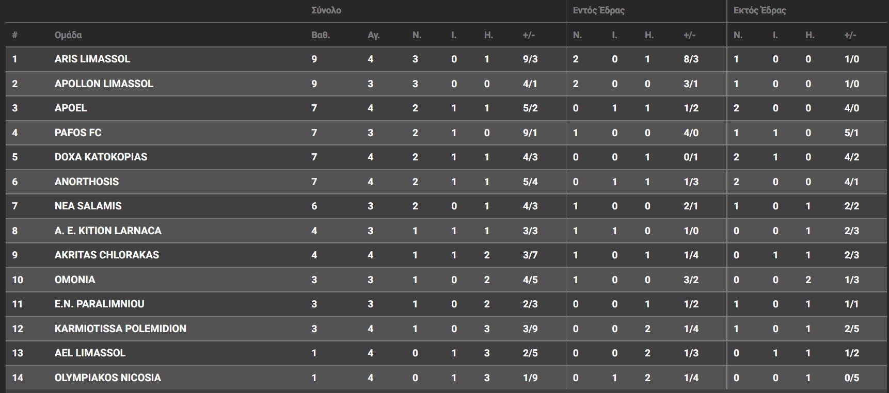Select the Σύνολο section header
889x393 pixels.
(x=326, y=10)
